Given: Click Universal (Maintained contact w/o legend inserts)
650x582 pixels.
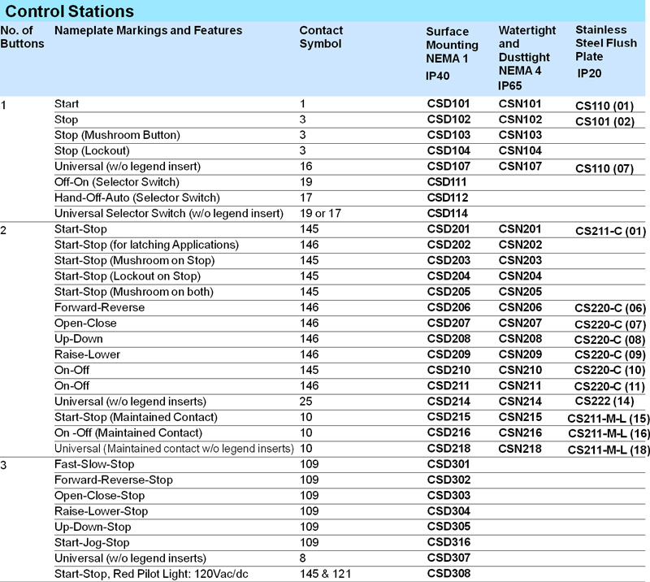Looking at the screenshot, I should point(174,449).
